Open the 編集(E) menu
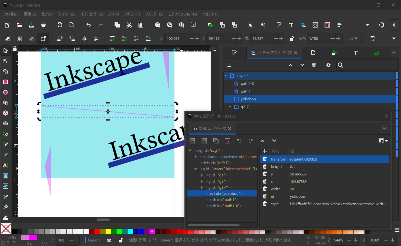401x246 pixels. point(30,14)
